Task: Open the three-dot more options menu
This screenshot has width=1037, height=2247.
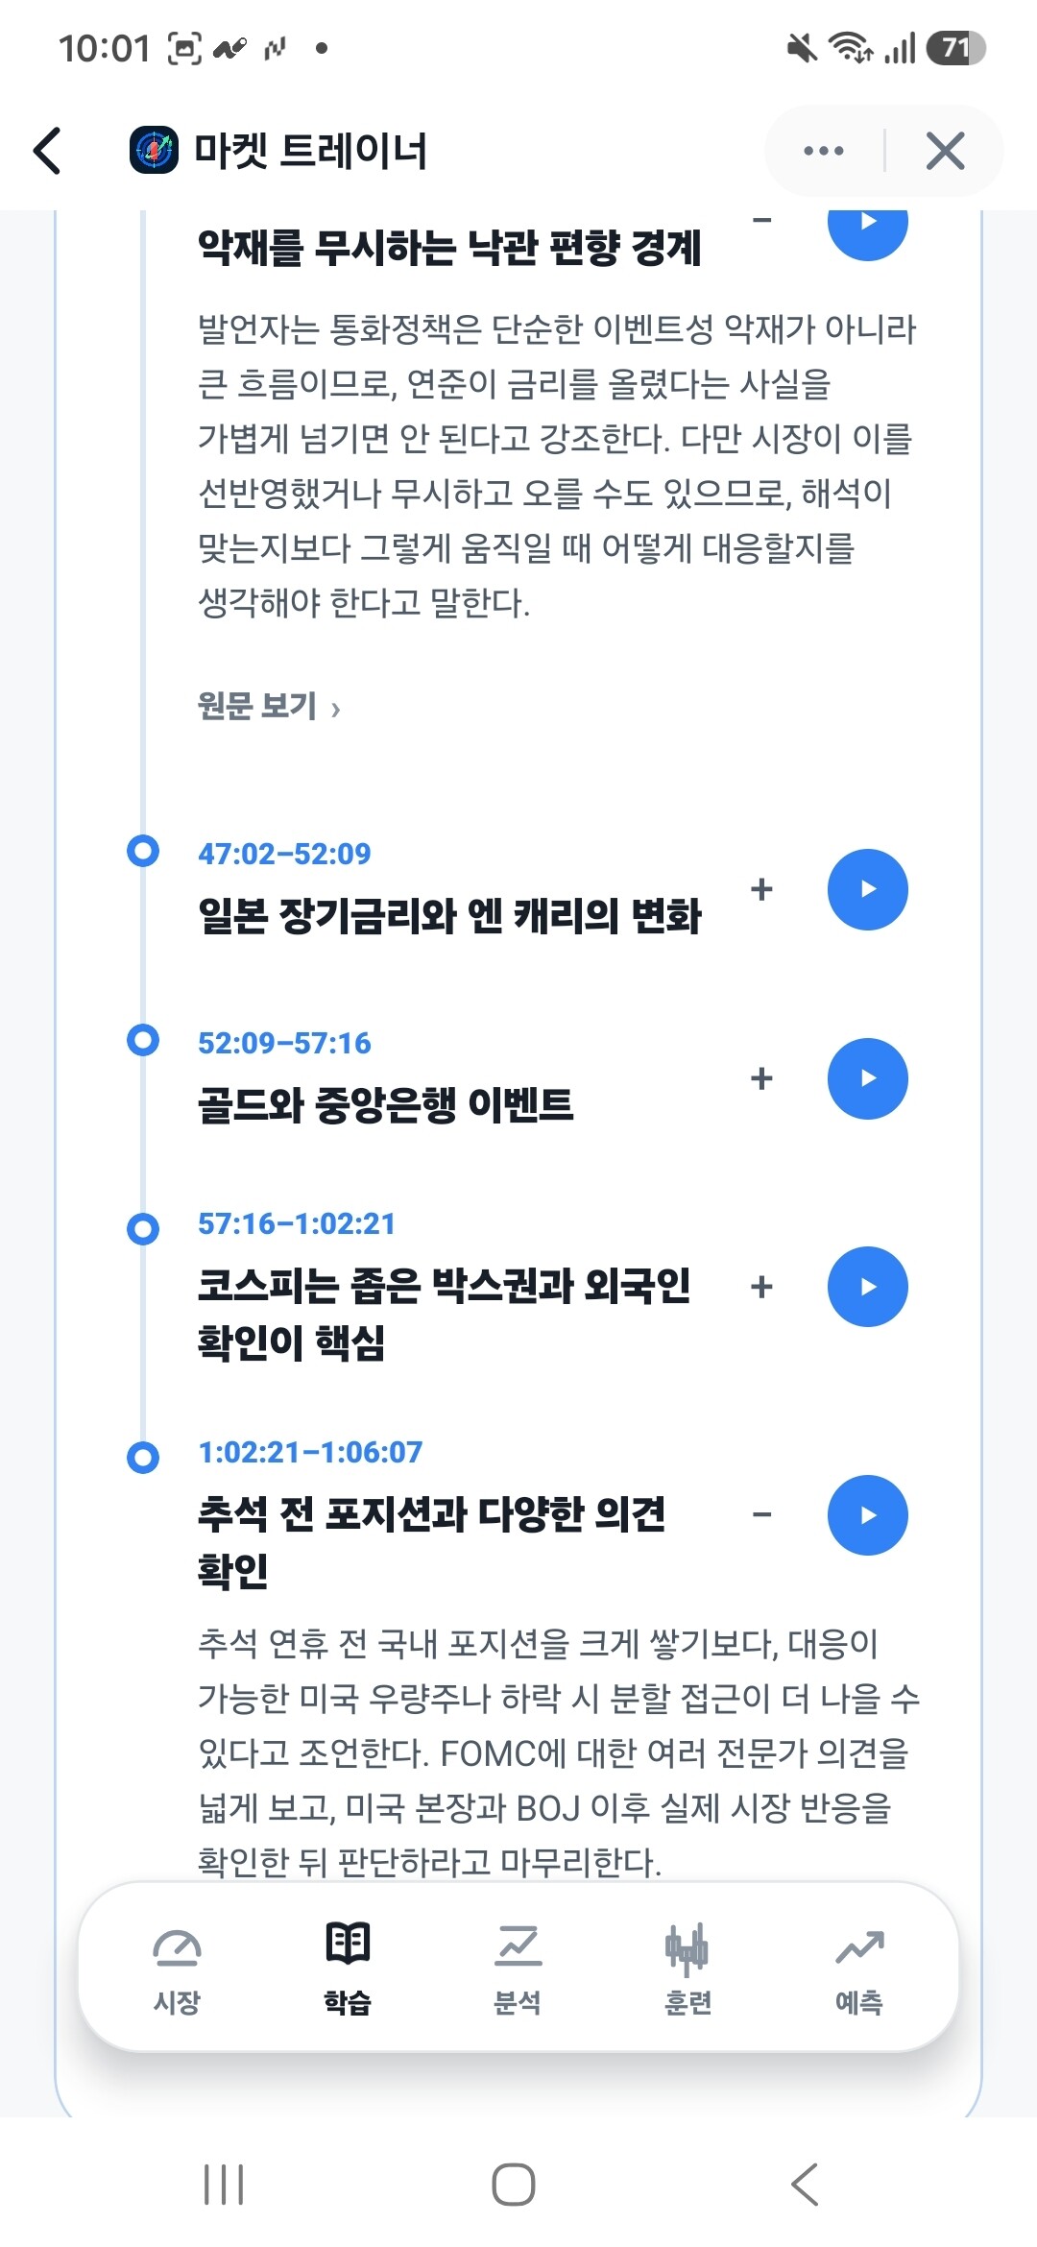Action: click(824, 151)
